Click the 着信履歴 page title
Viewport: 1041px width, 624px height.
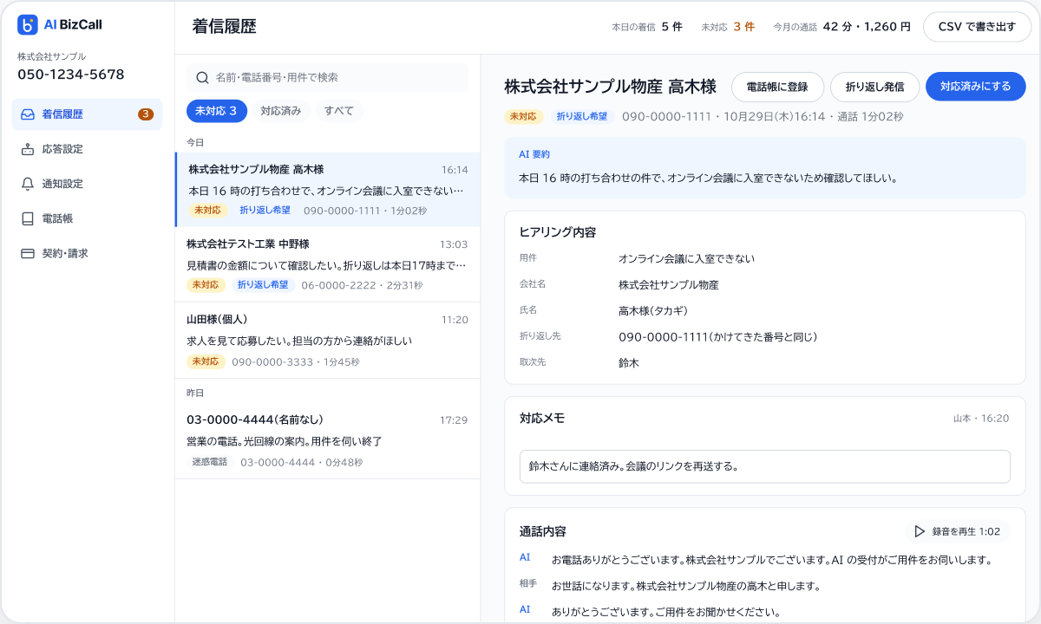pos(225,27)
